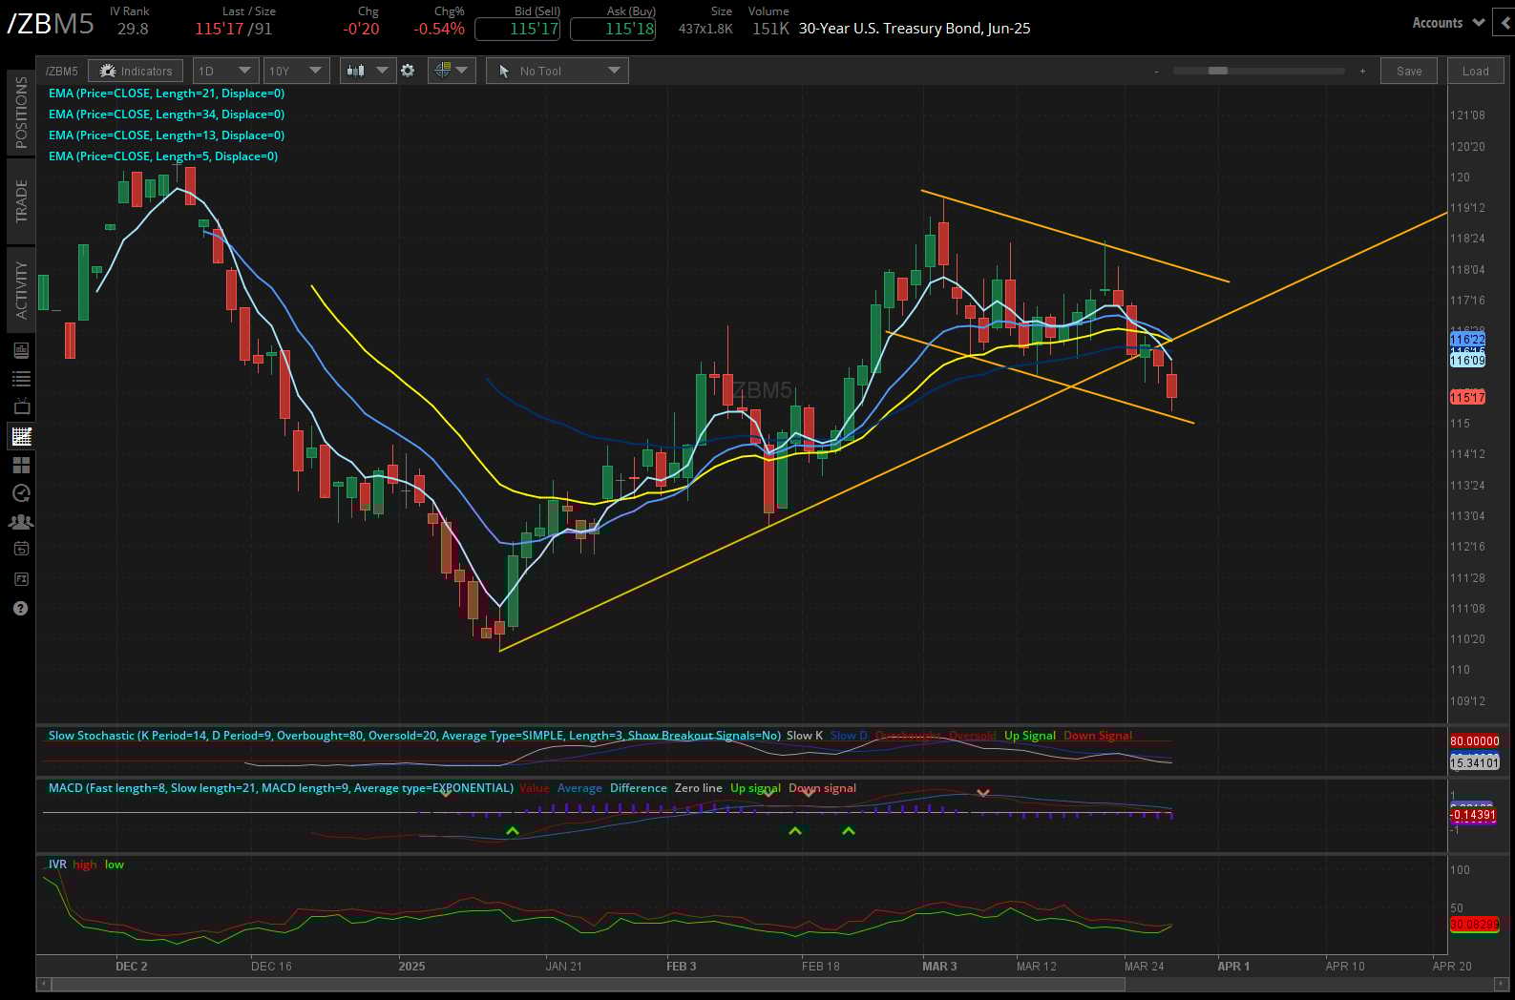Switch to the TRADE tab

click(x=21, y=200)
